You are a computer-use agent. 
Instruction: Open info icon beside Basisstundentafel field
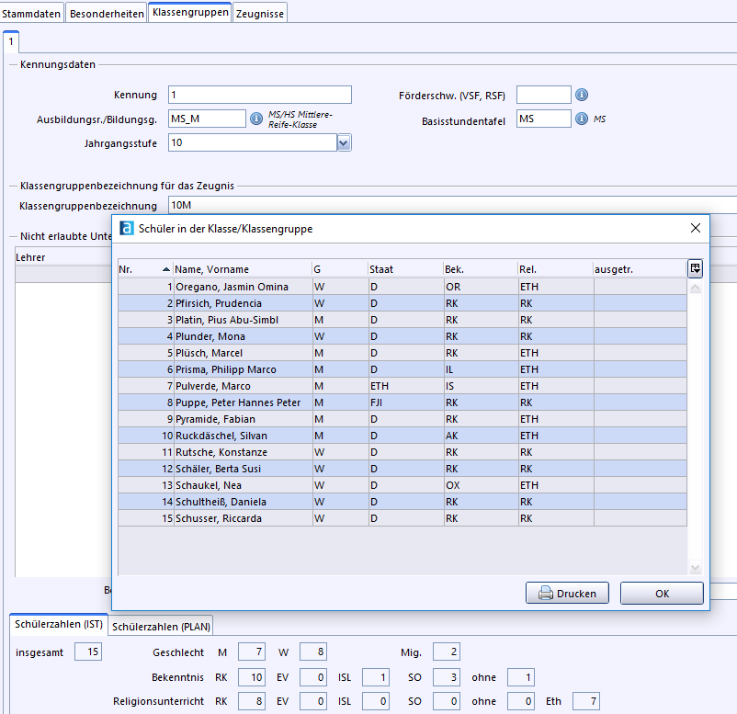point(582,119)
